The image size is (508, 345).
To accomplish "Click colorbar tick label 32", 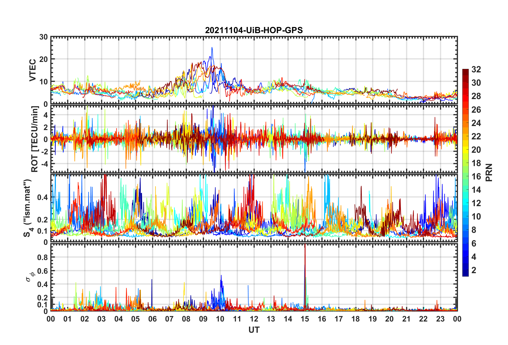I will click(x=476, y=69).
